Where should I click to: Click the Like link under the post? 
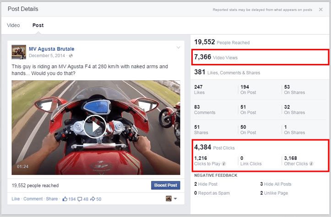[x=16, y=199]
